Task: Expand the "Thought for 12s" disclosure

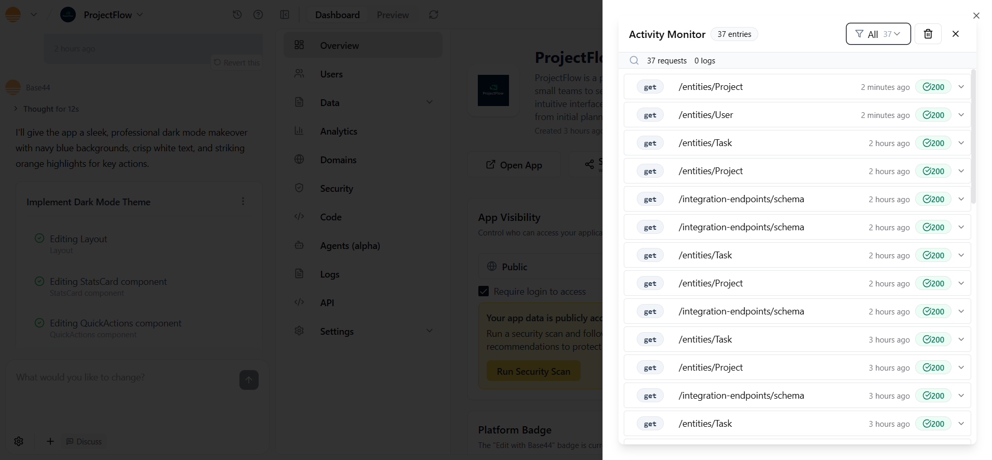Action: [46, 109]
